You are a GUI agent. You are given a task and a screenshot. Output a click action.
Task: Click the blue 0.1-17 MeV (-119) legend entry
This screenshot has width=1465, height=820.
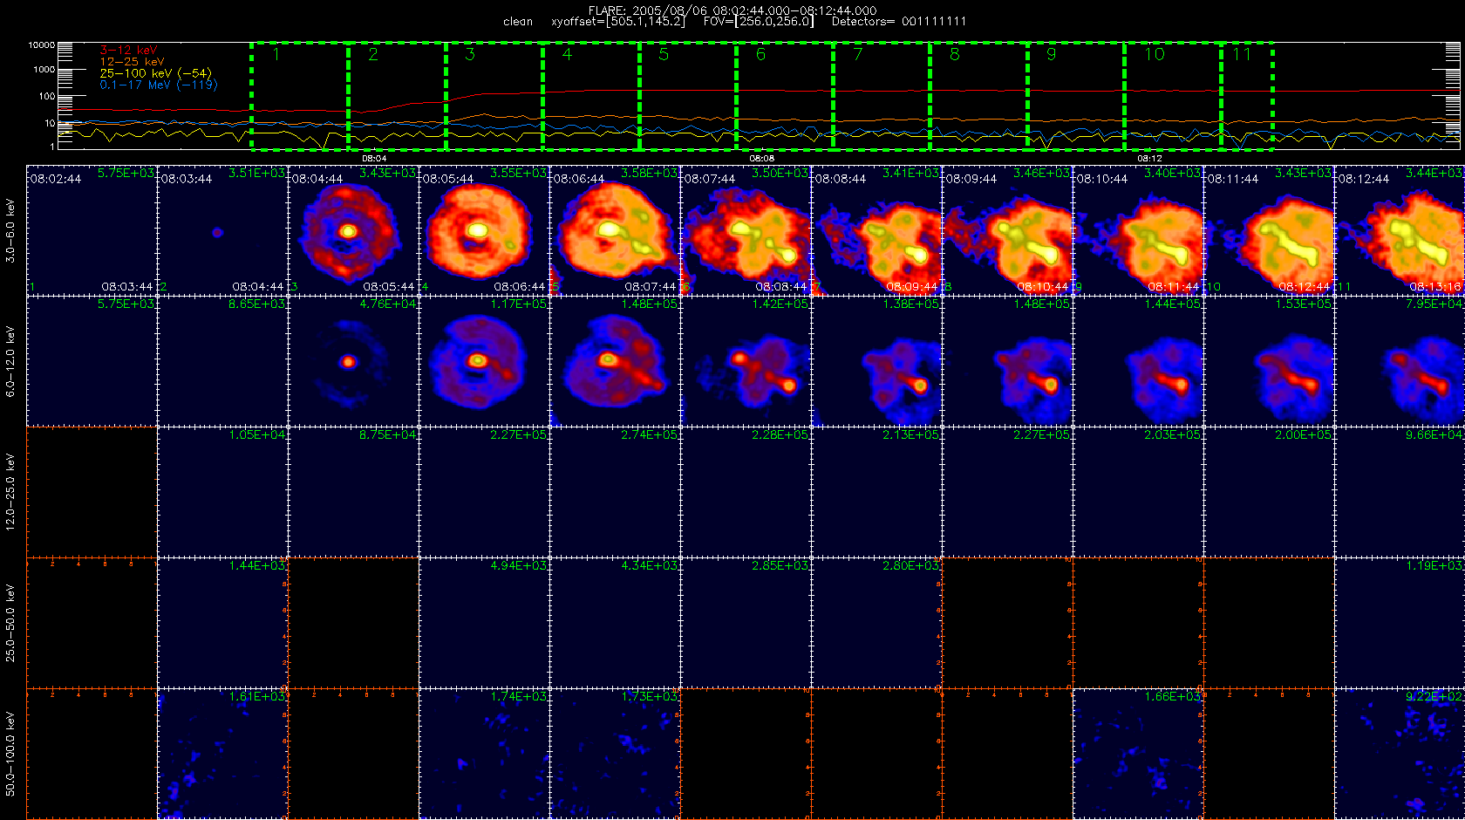point(159,85)
